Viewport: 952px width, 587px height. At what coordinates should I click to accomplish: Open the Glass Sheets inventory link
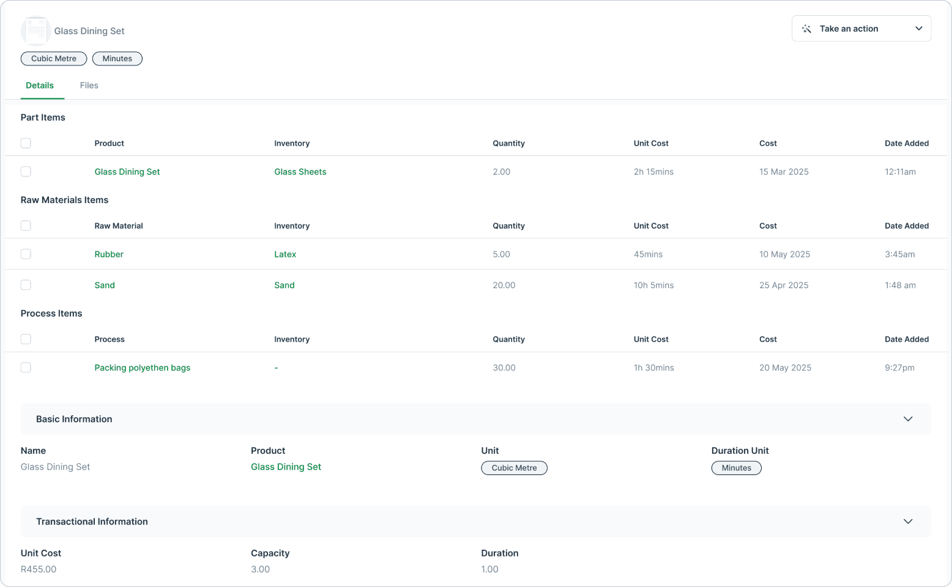(300, 172)
